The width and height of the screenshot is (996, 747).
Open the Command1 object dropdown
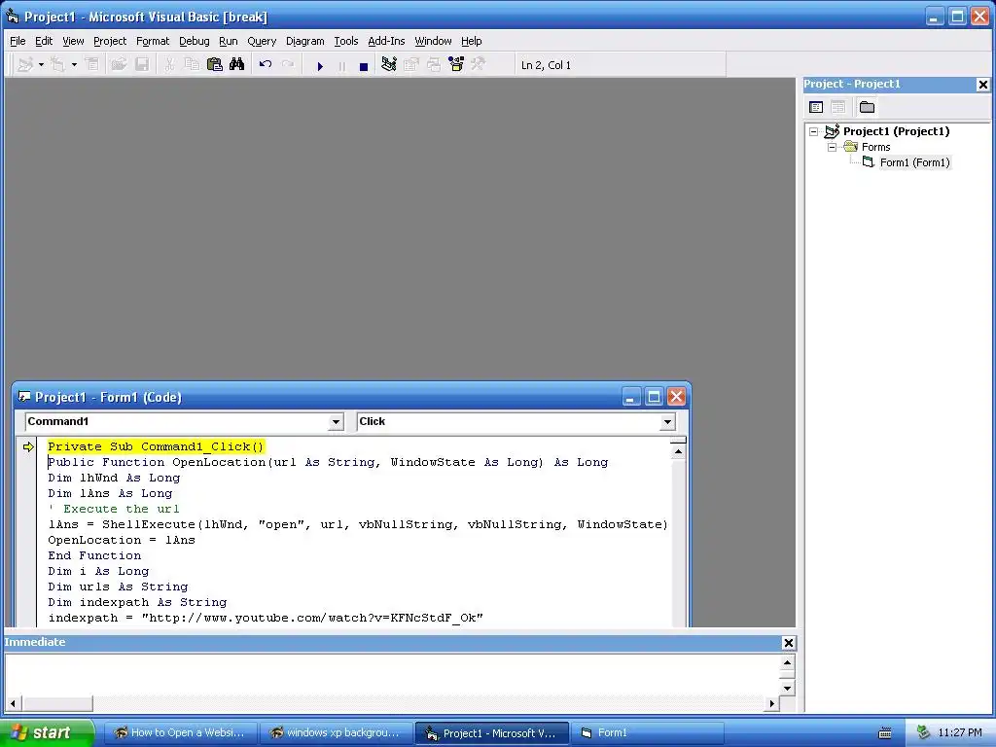click(x=336, y=422)
